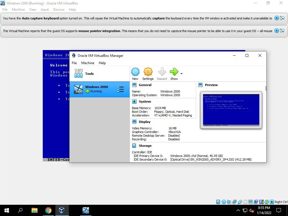Click the Windows Start button

[x=7, y=210]
